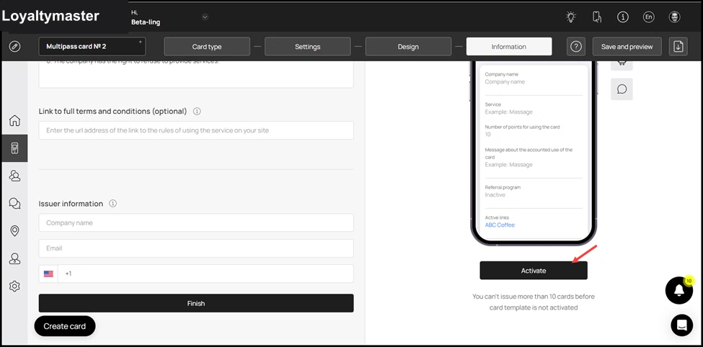Change language using the En icon
703x347 pixels.
(648, 17)
